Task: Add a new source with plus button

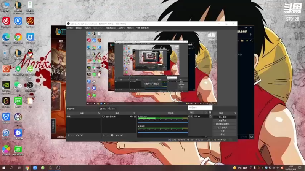Action: point(104,135)
